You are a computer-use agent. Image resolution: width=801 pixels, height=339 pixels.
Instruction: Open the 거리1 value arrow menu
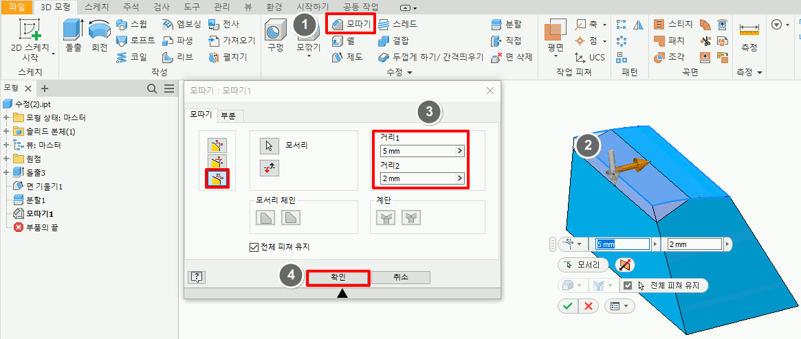pos(459,151)
